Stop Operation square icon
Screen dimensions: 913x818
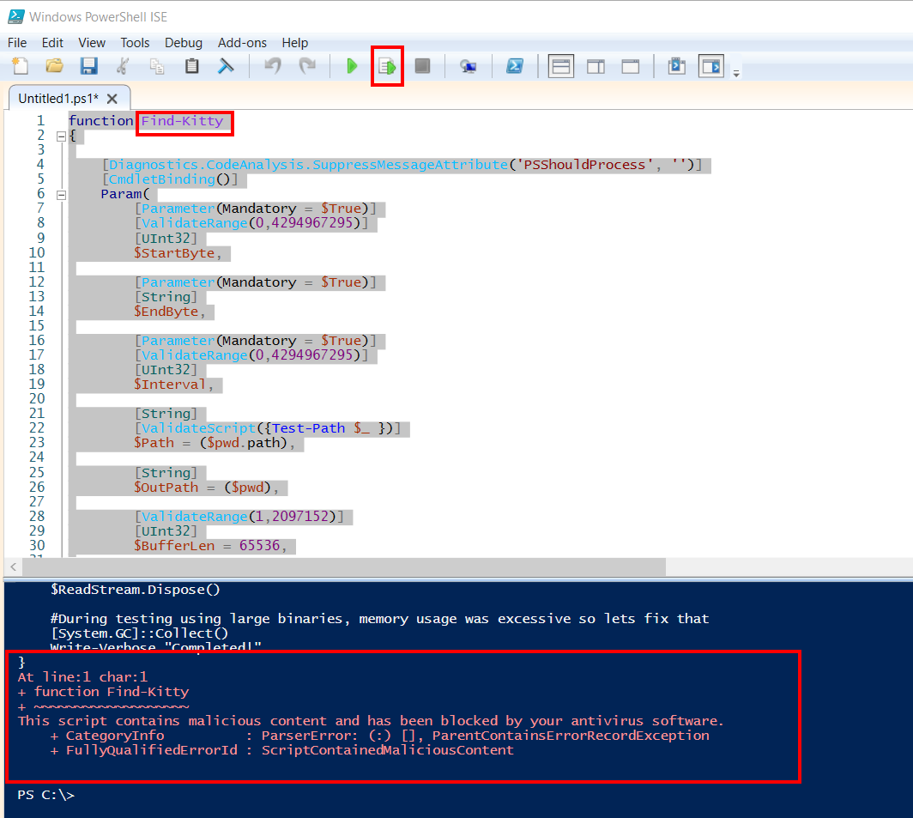click(x=422, y=66)
